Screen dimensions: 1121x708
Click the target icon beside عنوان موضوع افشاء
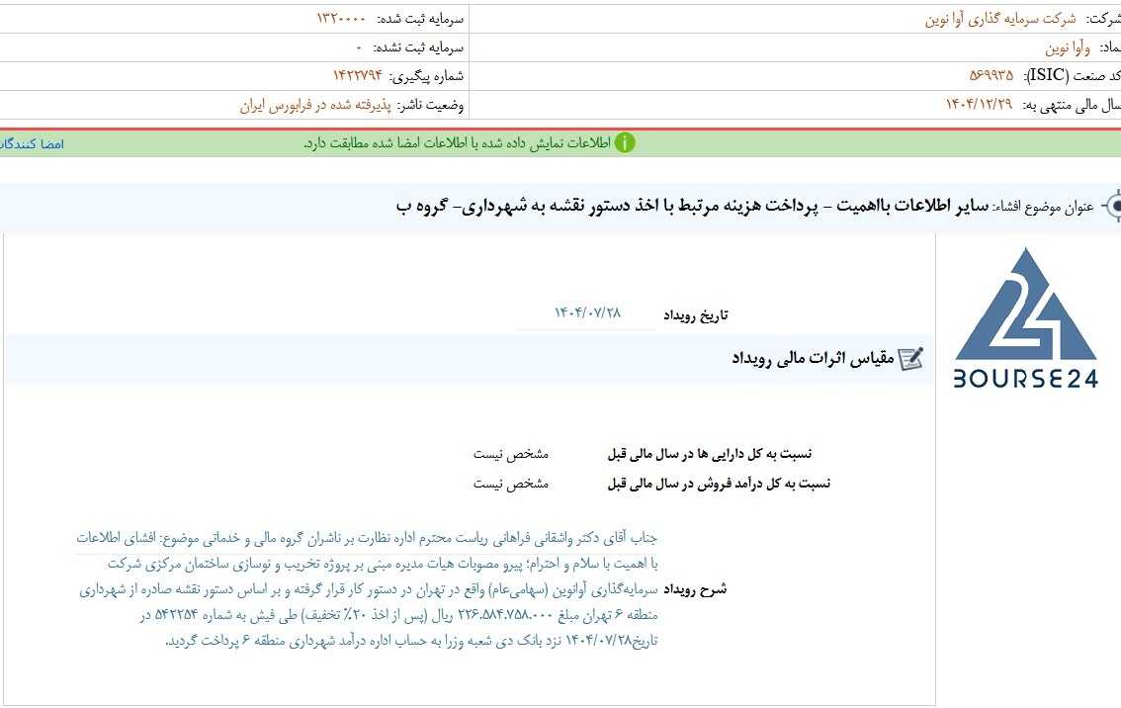click(x=1112, y=207)
